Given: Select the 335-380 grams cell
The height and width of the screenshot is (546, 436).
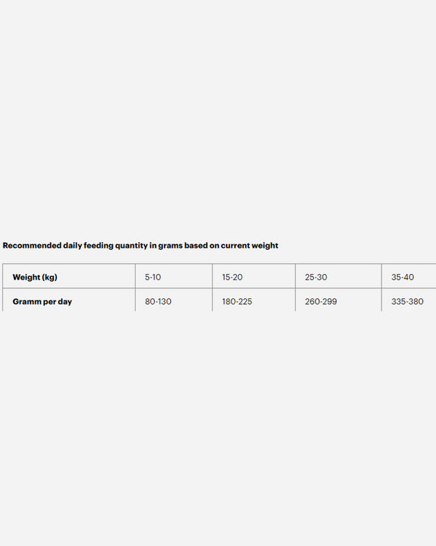Looking at the screenshot, I should click(x=407, y=302).
